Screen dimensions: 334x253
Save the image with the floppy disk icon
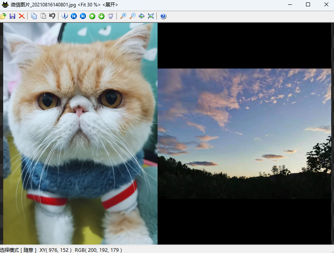point(12,16)
